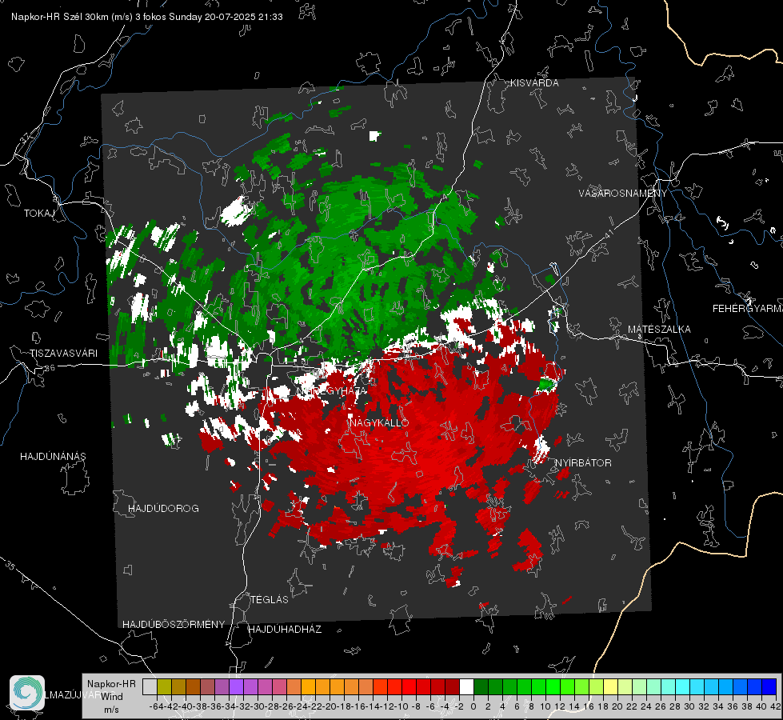Viewport: 783px width, 720px height.
Task: Click road number 35 at lower left
Action: tap(10, 565)
